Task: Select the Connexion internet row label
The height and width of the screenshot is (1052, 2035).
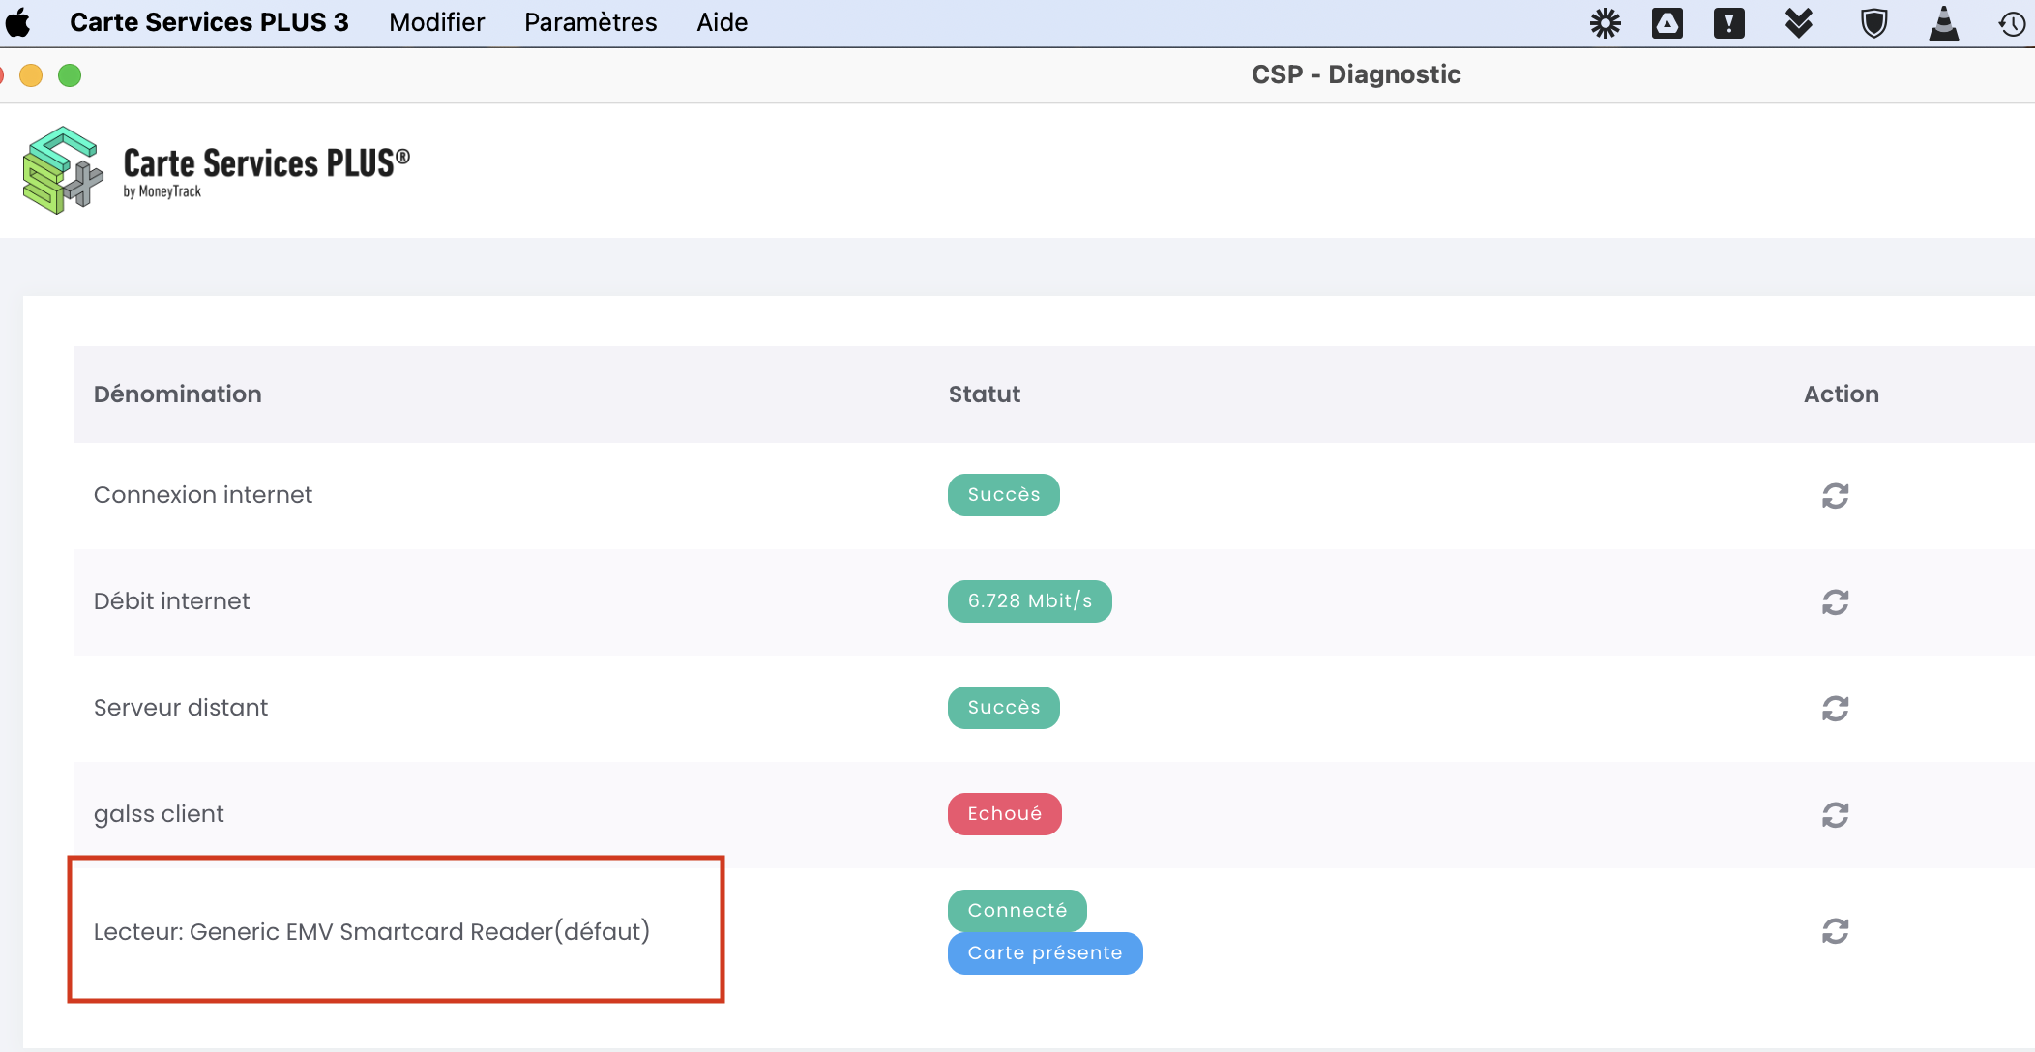Action: pos(202,495)
